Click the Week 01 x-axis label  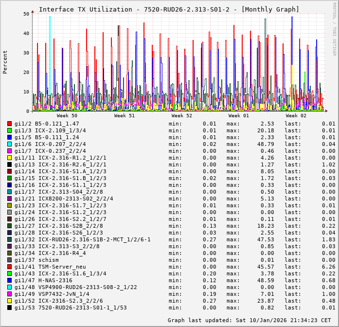pyautogui.click(x=238, y=116)
